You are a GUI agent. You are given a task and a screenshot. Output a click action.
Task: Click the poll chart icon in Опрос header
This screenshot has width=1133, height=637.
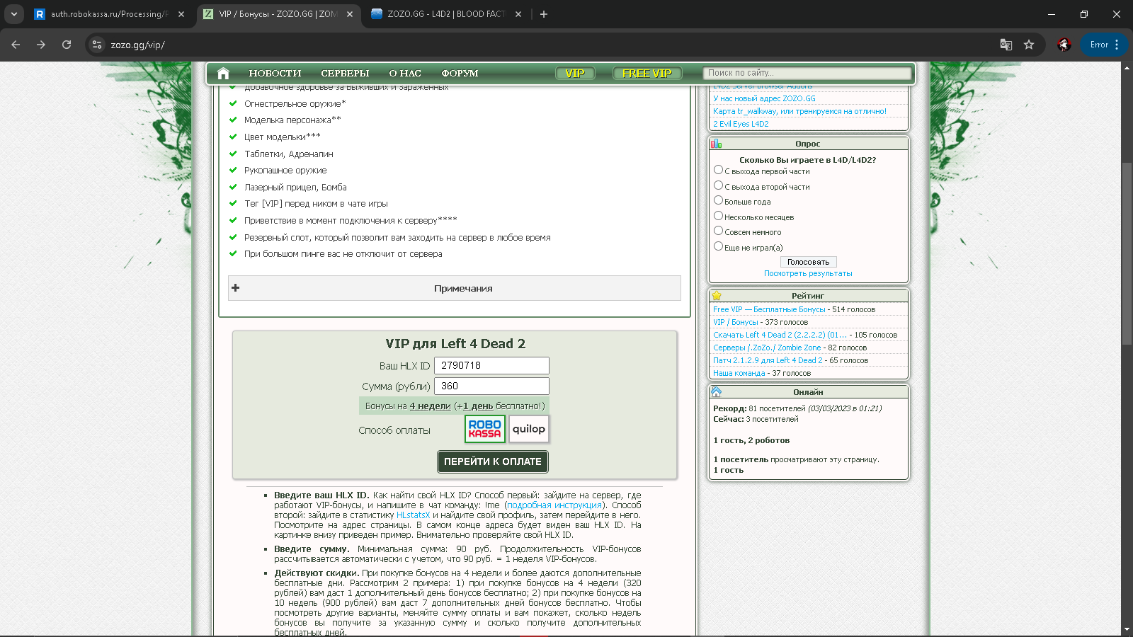click(717, 144)
